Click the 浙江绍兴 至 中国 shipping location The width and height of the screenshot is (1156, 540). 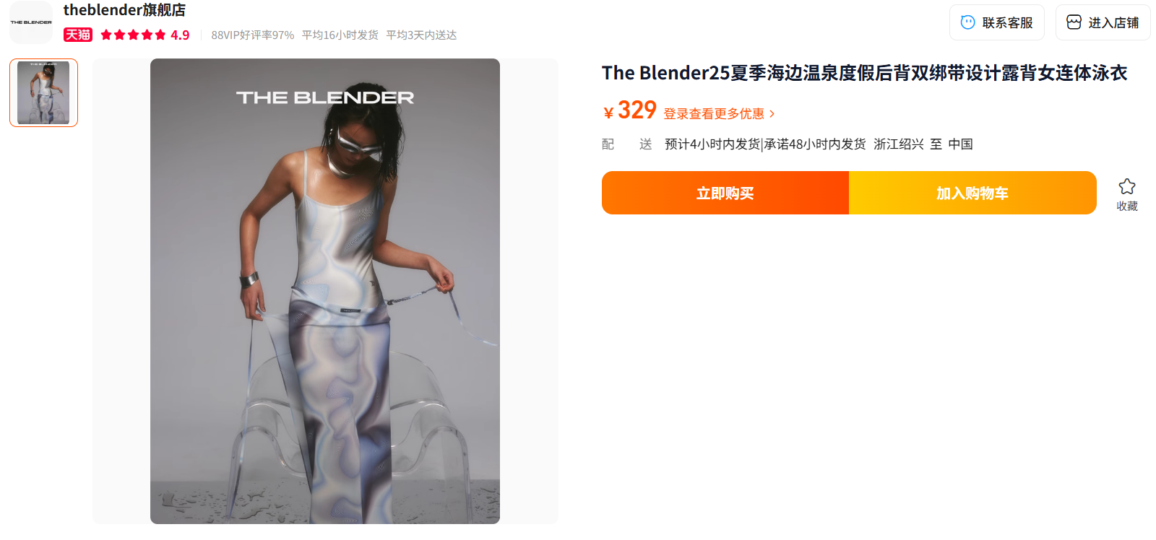[923, 144]
